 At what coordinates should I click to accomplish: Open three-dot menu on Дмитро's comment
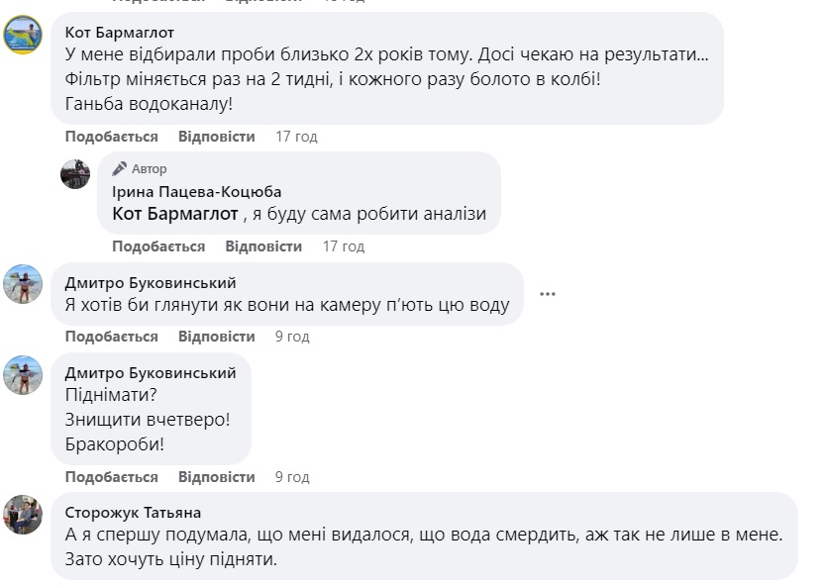click(547, 294)
